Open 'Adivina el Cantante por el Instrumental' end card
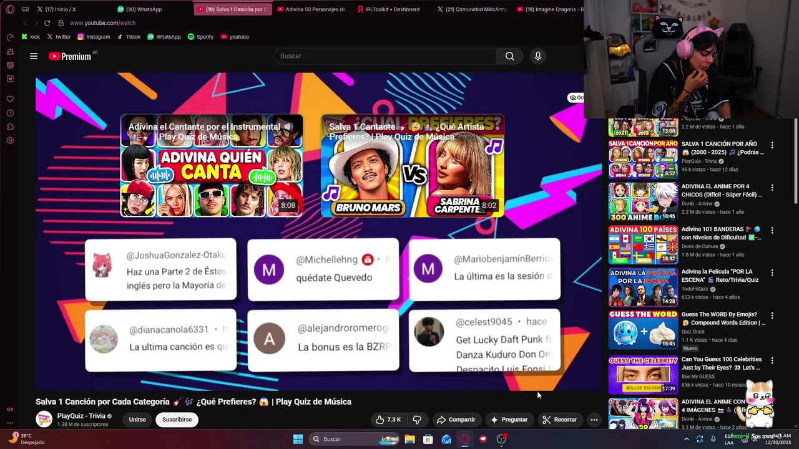This screenshot has width=799, height=449. click(x=212, y=165)
